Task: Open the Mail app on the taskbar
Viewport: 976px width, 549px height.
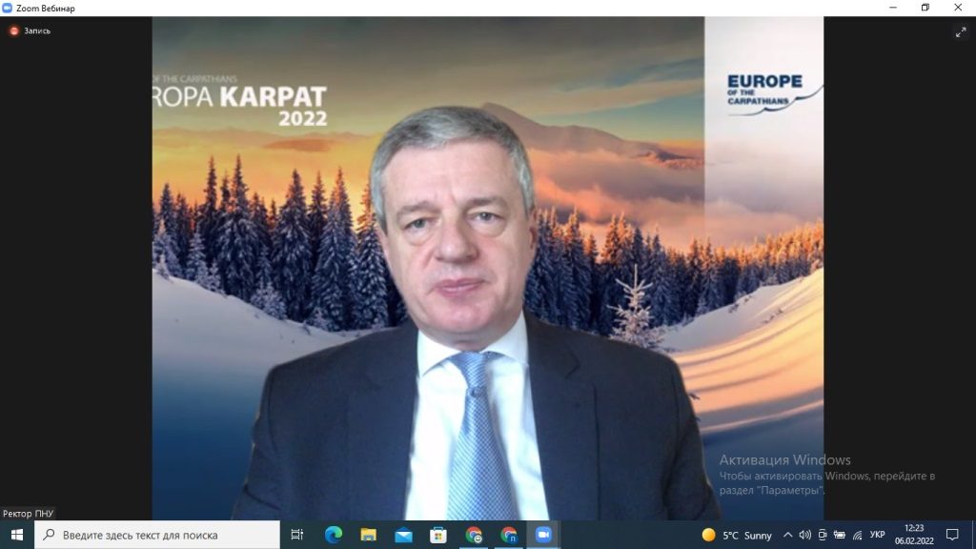Action: tap(405, 535)
